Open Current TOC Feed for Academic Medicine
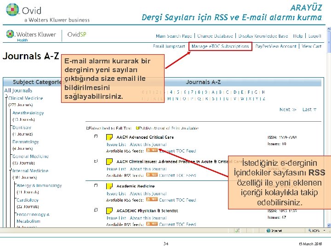Viewport: 331px width, 248px height. tap(177, 200)
